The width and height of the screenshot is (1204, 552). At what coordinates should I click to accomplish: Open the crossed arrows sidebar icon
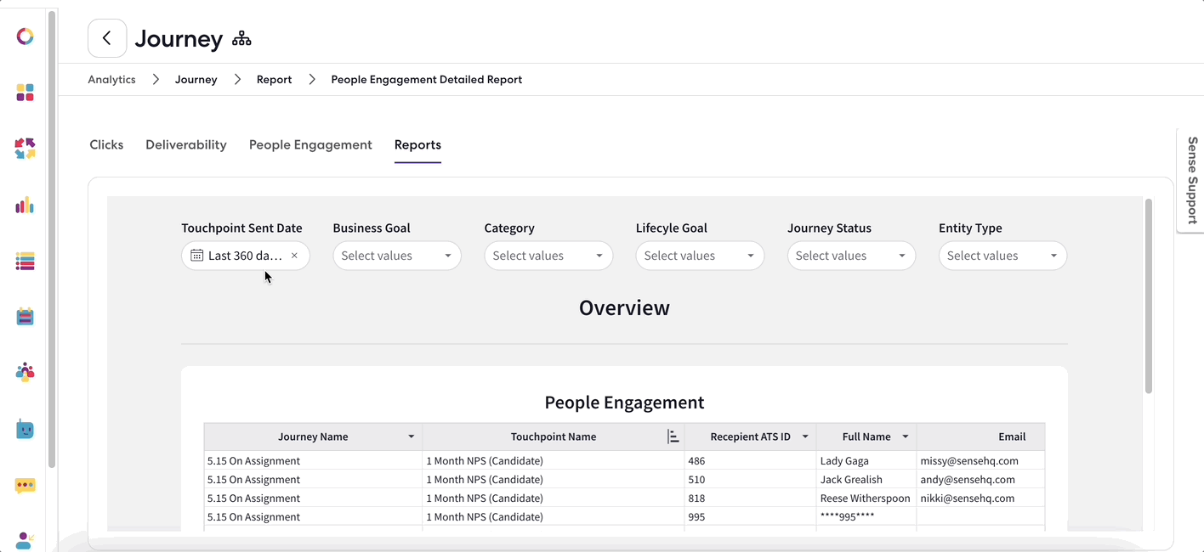pos(25,149)
